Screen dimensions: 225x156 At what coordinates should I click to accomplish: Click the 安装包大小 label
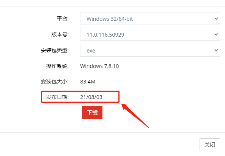[x=55, y=82]
